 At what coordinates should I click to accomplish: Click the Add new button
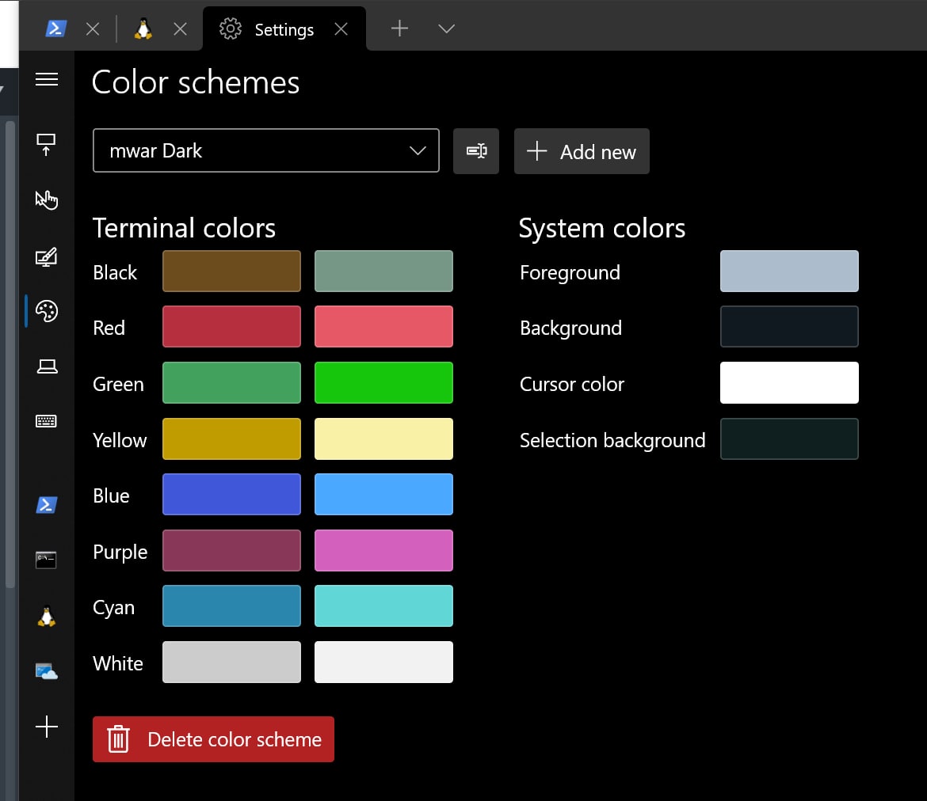[582, 151]
